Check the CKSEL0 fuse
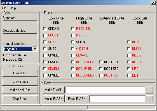Viewport: 157px width, 111px height. [x=45, y=75]
